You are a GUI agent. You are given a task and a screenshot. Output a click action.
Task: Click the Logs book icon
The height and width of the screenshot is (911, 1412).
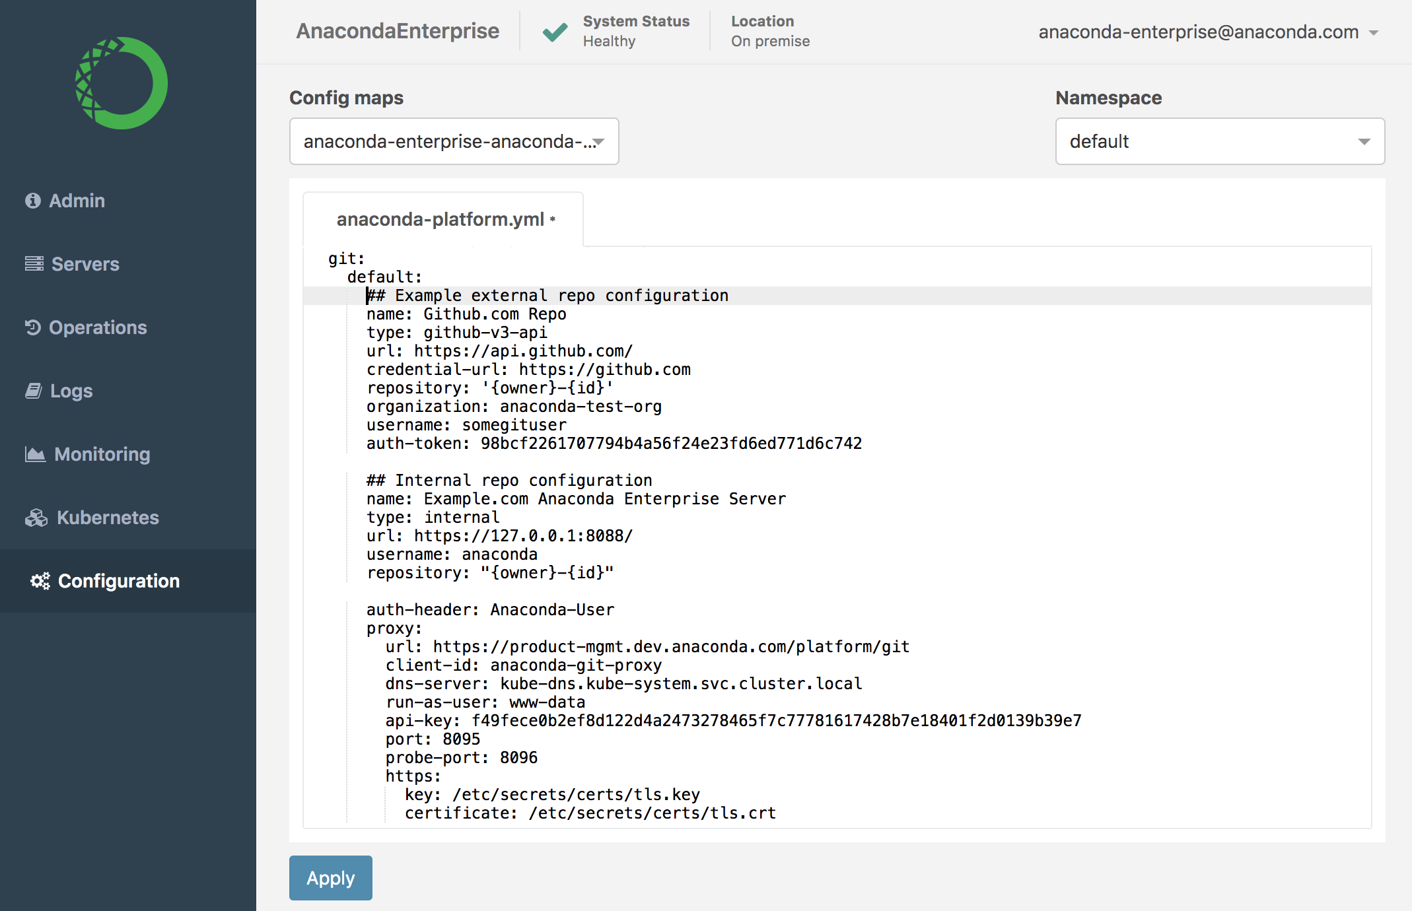[x=34, y=391]
